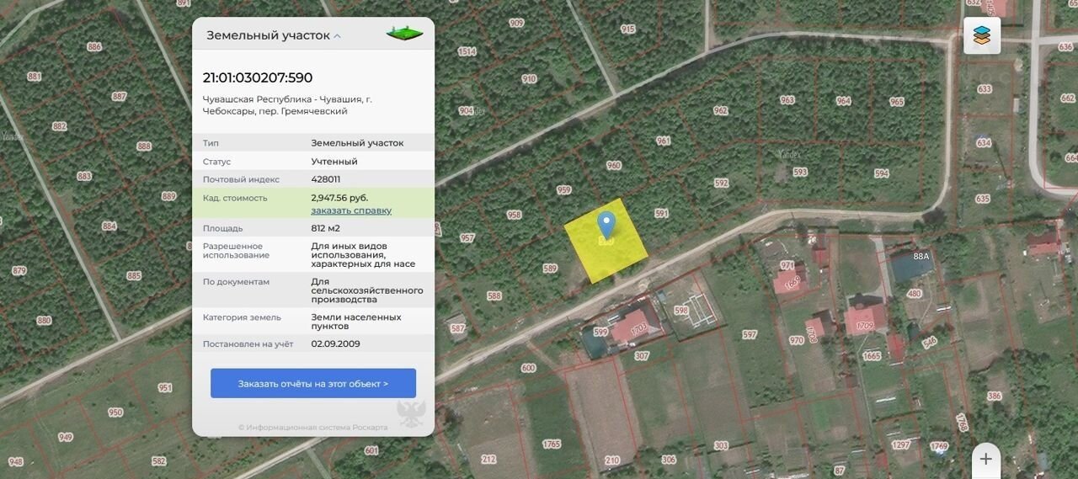Click the 88A building label
Screen dimensions: 1078x479
click(921, 256)
